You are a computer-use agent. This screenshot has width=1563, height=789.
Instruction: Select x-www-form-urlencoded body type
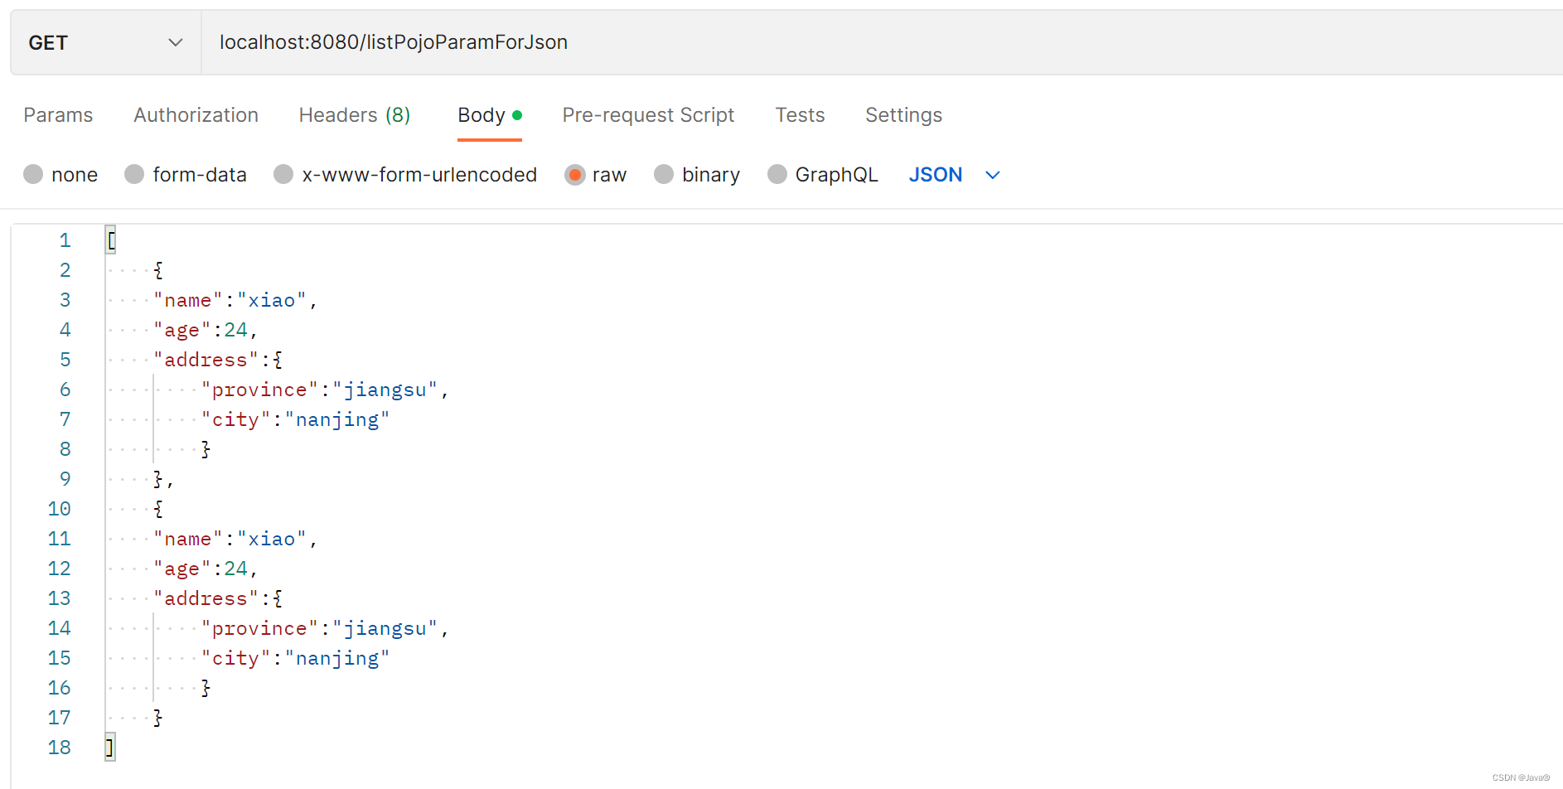pos(283,174)
